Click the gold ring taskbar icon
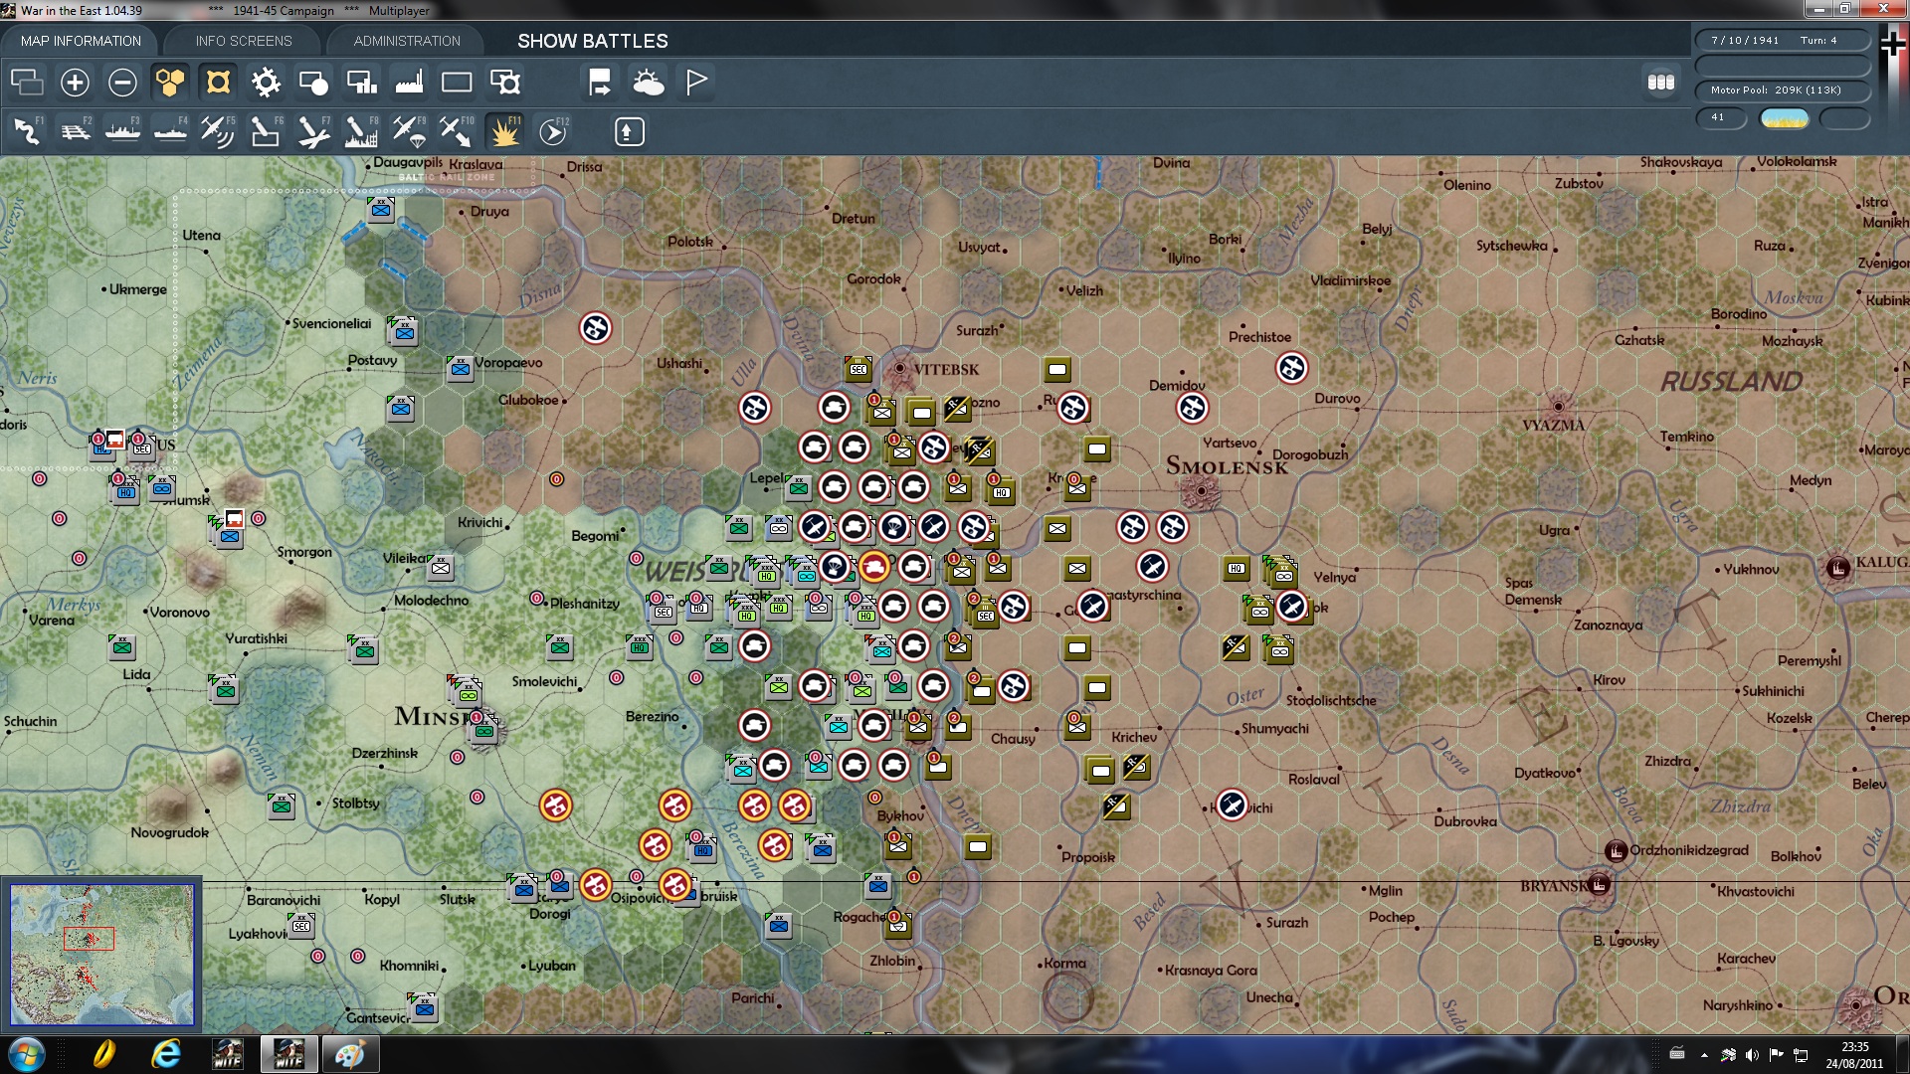This screenshot has width=1910, height=1074. tap(103, 1054)
